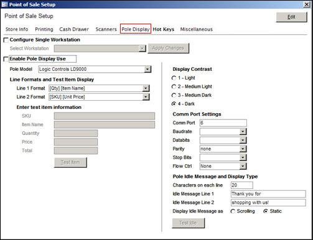The image size is (313, 240).
Task: Click the Point of Sale Setup title bar icon
Action: point(4,4)
